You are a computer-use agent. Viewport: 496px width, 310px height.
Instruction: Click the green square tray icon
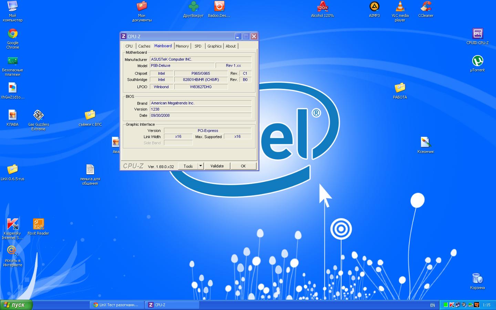446,305
